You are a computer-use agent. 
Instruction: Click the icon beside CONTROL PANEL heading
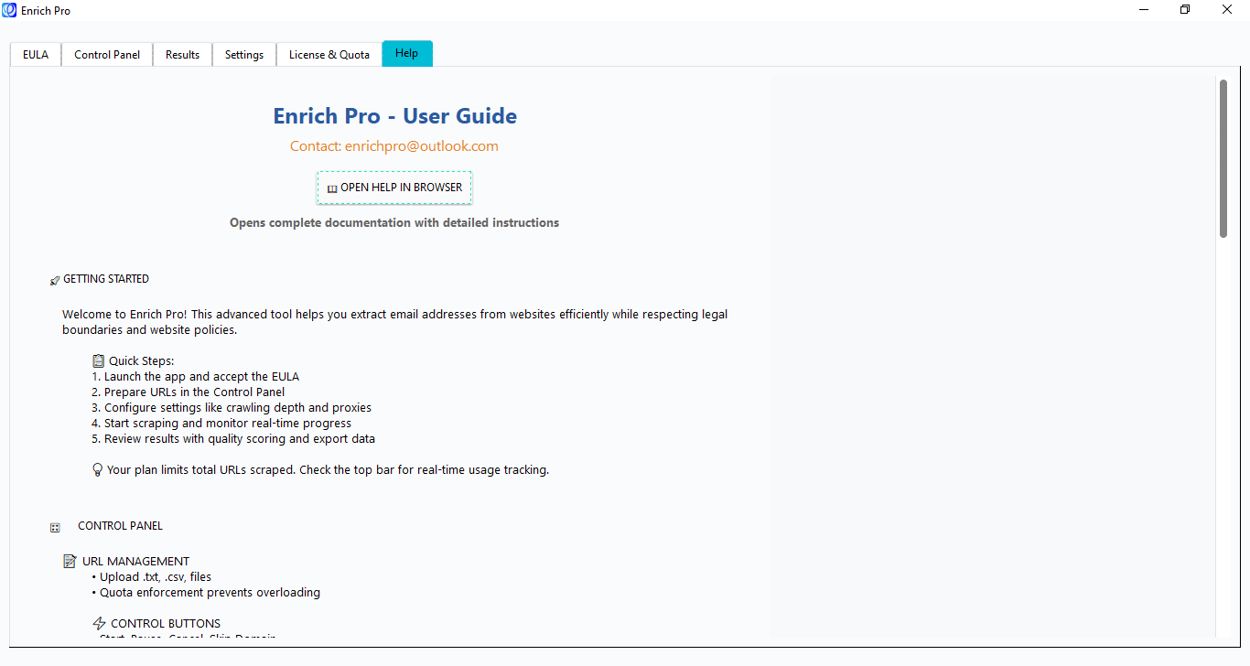click(55, 527)
